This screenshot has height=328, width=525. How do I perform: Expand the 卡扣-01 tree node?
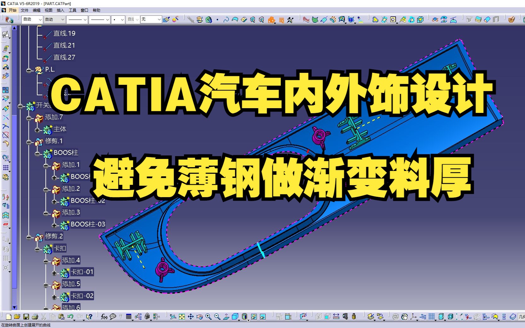pos(54,273)
